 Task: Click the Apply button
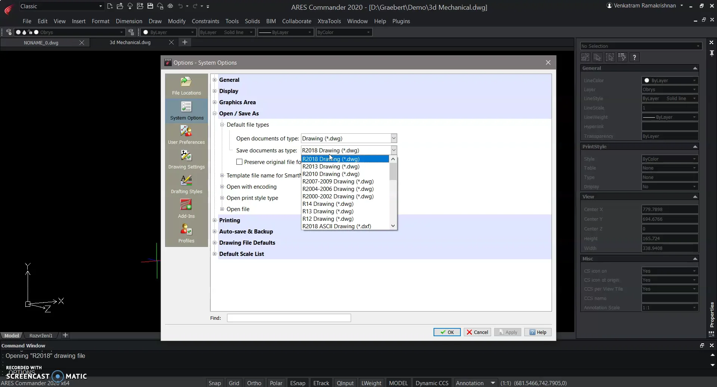[507, 332]
